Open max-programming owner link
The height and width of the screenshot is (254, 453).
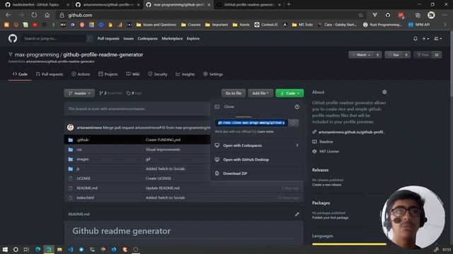(x=37, y=55)
